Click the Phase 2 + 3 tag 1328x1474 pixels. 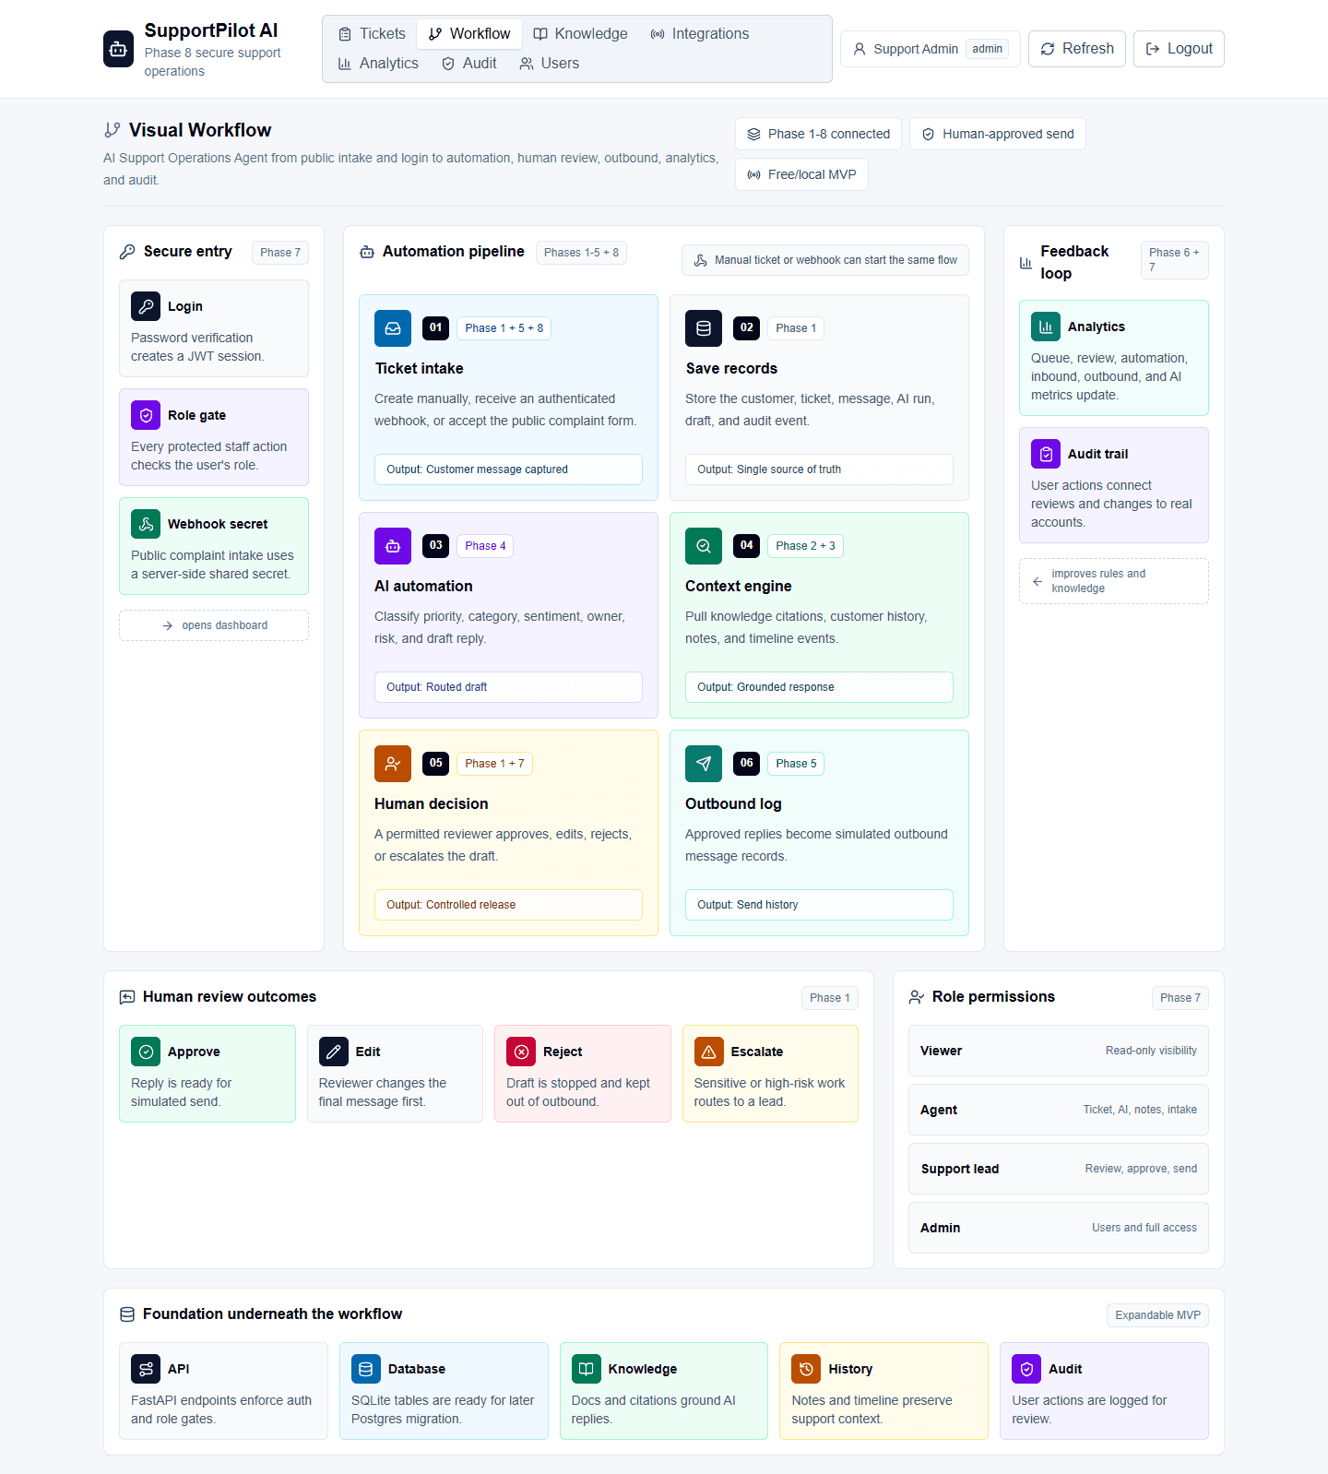[x=805, y=546]
